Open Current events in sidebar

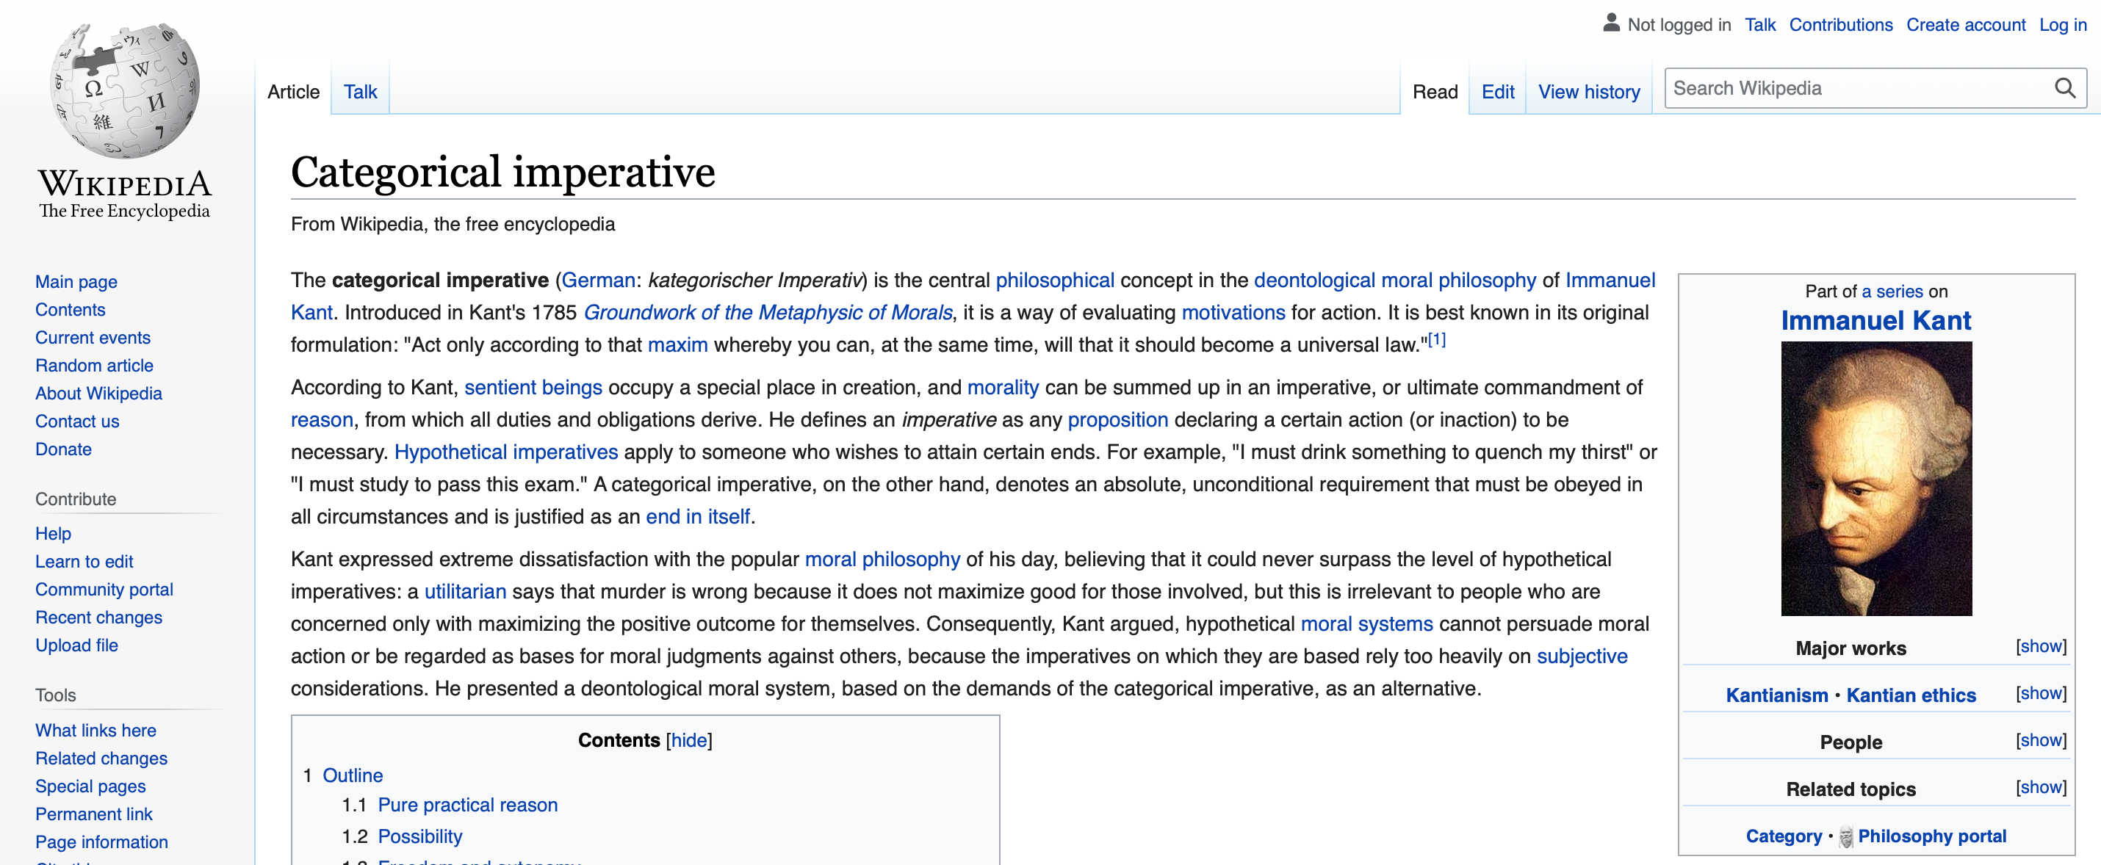tap(93, 338)
